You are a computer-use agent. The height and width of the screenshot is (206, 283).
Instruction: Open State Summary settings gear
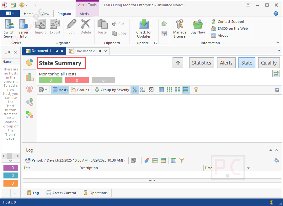click(x=277, y=90)
